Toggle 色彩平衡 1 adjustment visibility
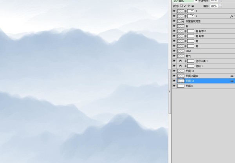 174,61
